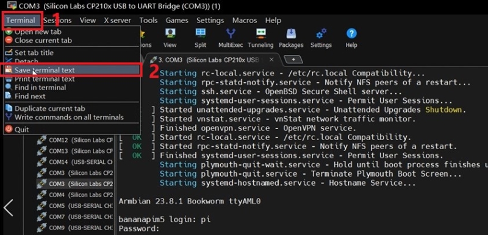
Task: Open the Games menu
Action: pyautogui.click(x=177, y=21)
